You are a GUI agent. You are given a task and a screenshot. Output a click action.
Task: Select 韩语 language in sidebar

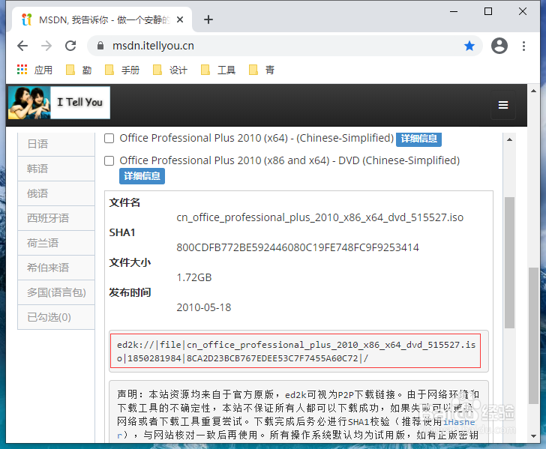click(56, 169)
